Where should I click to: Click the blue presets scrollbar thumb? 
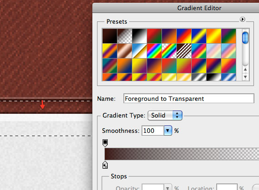245,38
